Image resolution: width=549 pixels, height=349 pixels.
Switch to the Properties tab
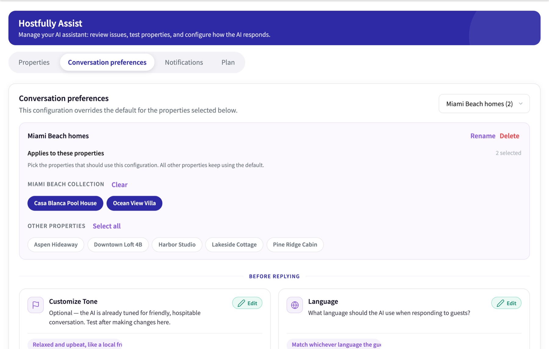tap(34, 62)
